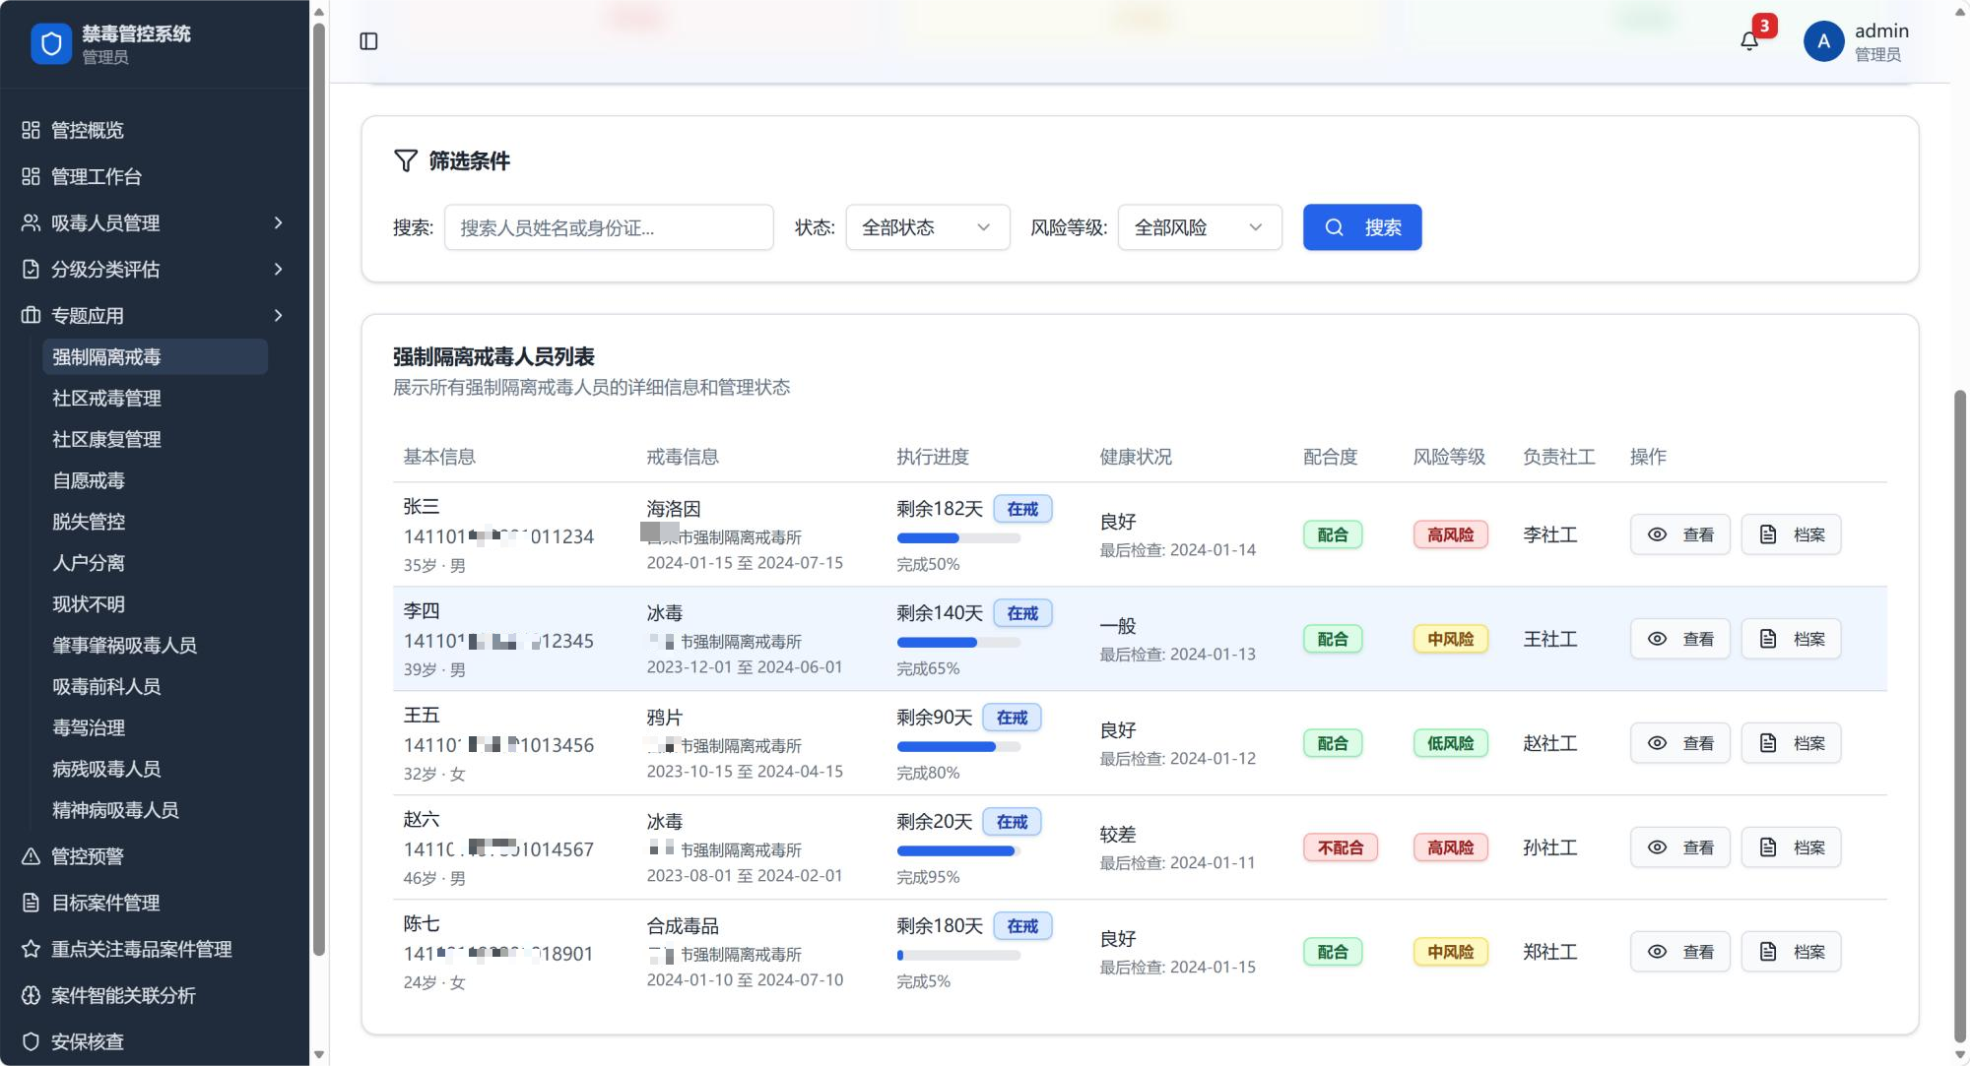1970x1066 pixels.
Task: View details with 查看 for 陈七
Action: [x=1679, y=952]
